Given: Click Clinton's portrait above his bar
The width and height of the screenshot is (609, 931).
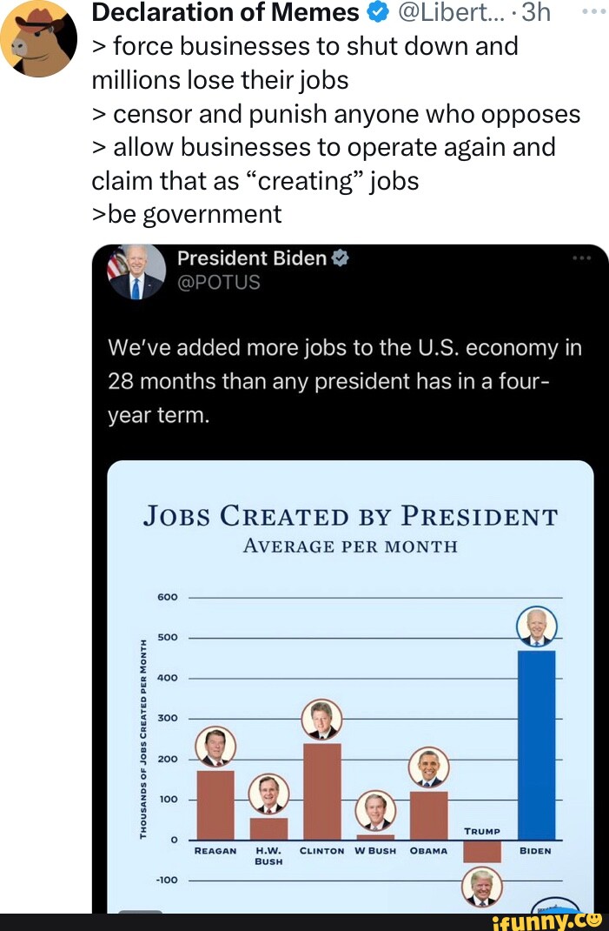Looking at the screenshot, I should coord(321,720).
